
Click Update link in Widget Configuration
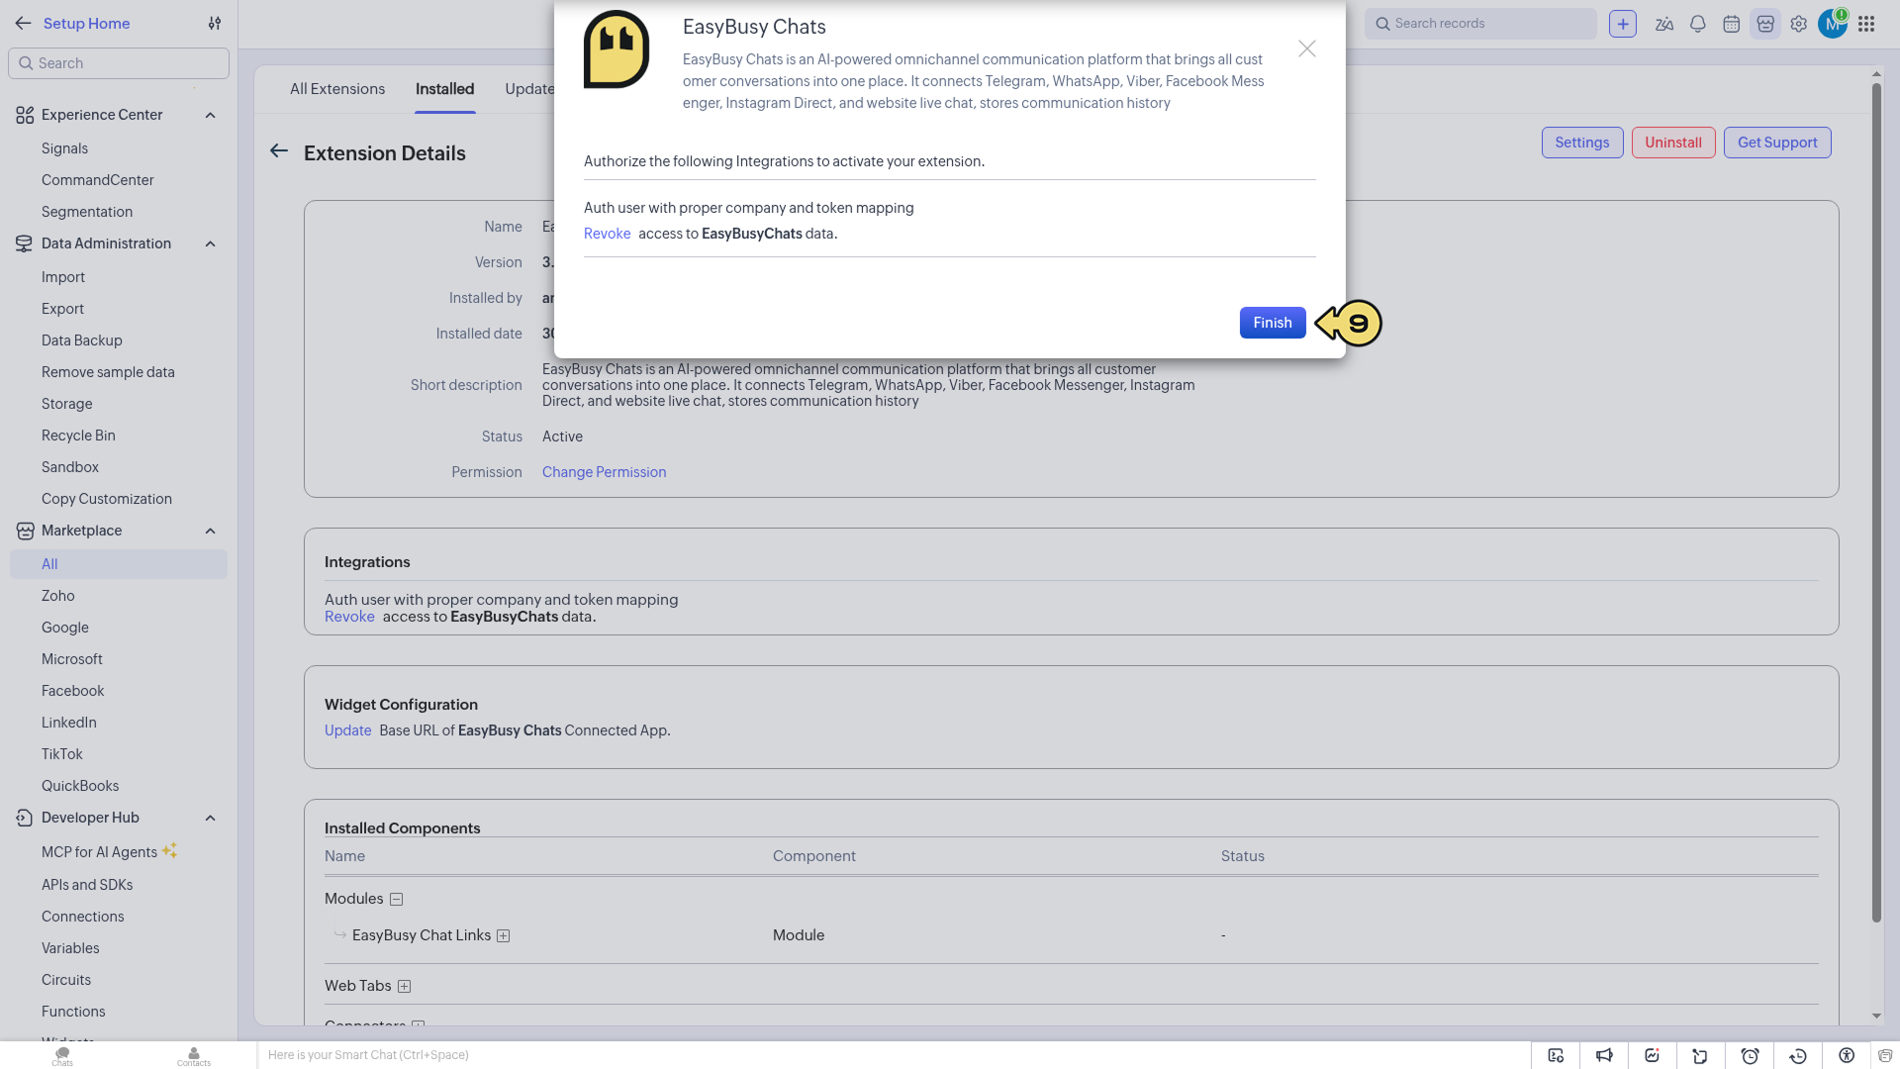click(x=347, y=730)
